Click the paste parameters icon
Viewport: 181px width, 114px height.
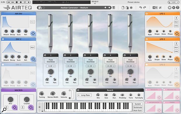point(127,8)
